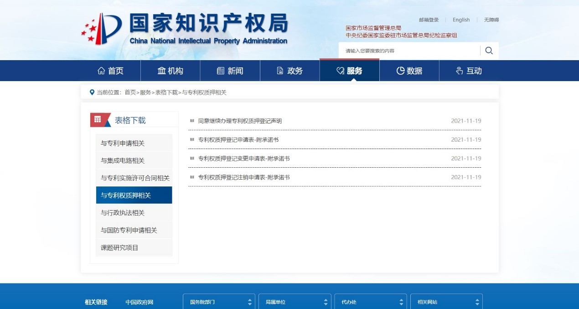Select highlighted 与专利权质押相关 sidebar item
Screen dimensions: 579x309
click(x=134, y=195)
